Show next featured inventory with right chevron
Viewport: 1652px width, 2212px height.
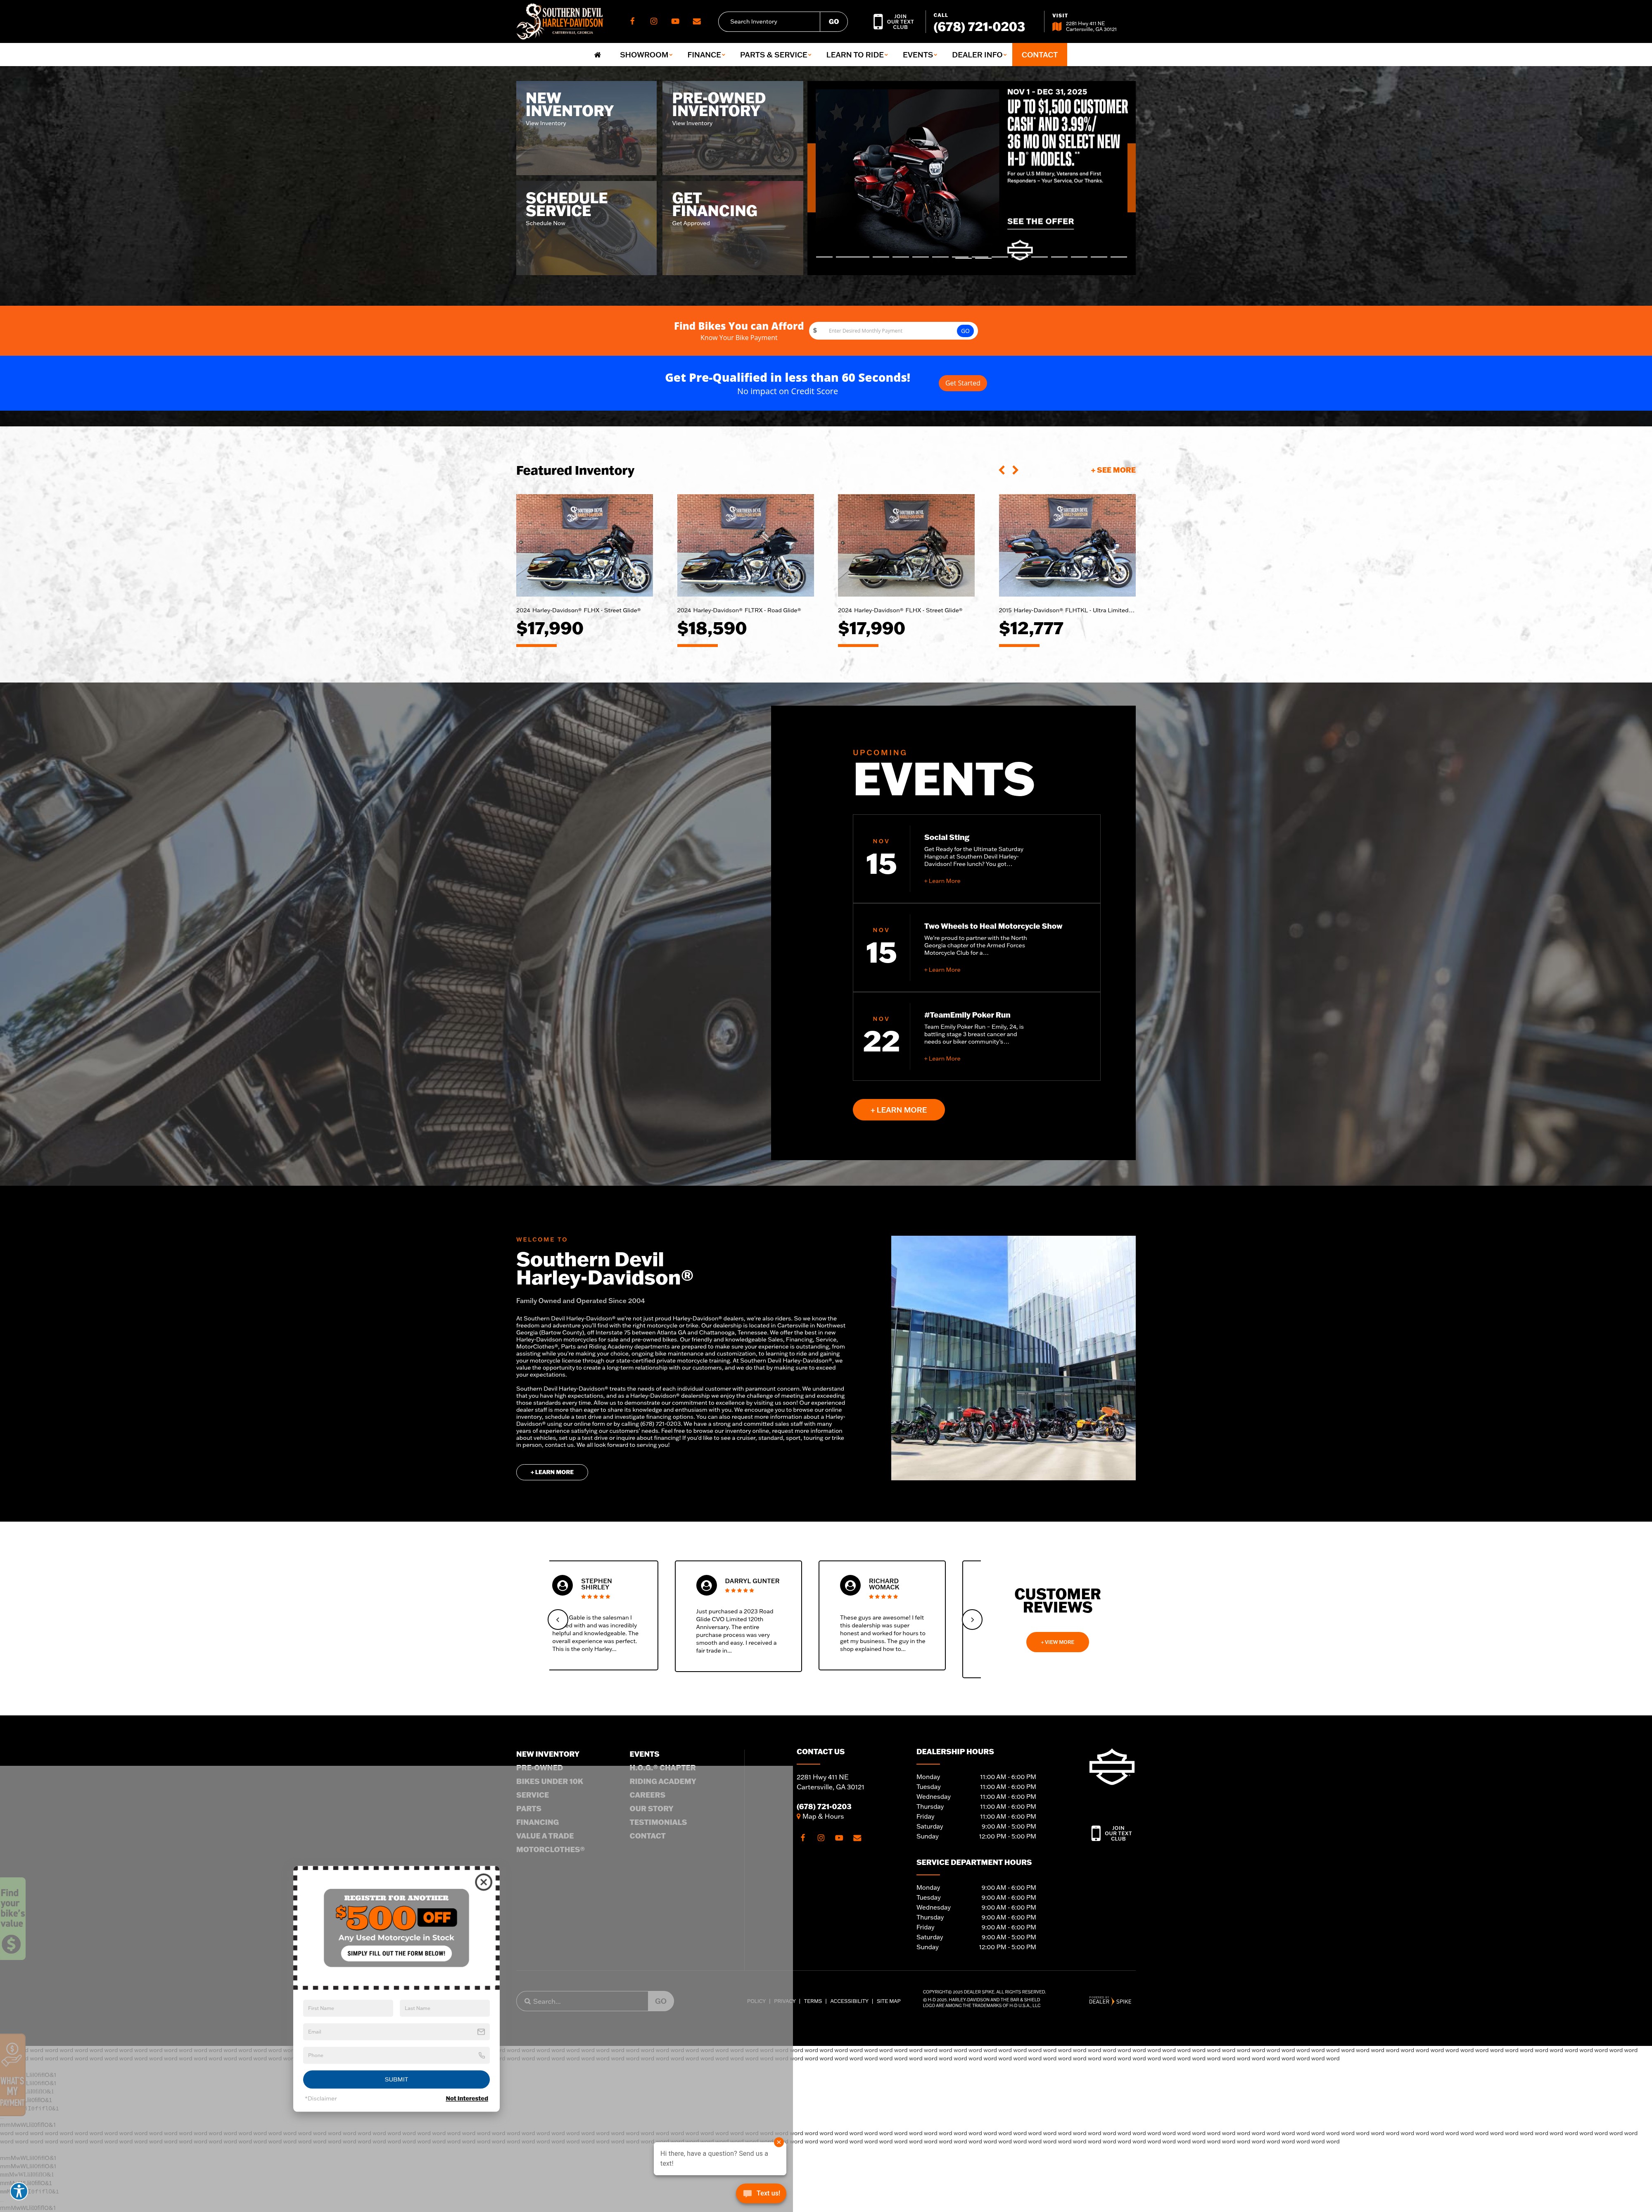click(1016, 470)
